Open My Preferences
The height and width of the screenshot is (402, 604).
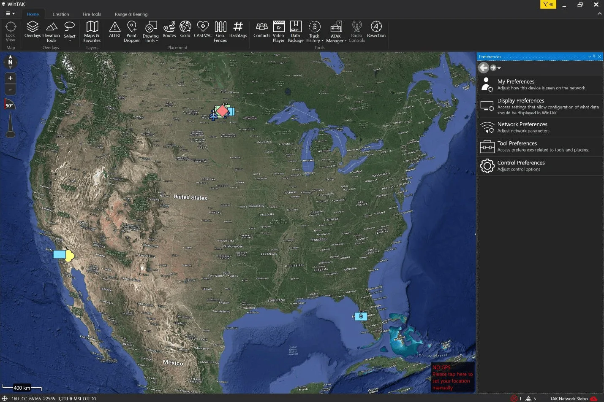pos(540,84)
